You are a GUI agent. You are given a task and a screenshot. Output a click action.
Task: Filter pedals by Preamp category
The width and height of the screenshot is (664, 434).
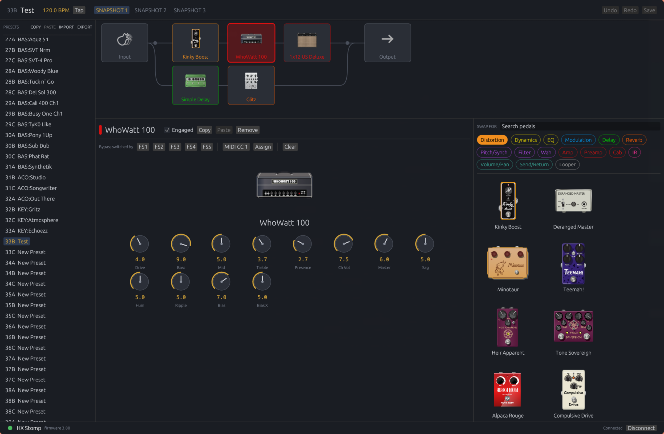click(x=593, y=152)
